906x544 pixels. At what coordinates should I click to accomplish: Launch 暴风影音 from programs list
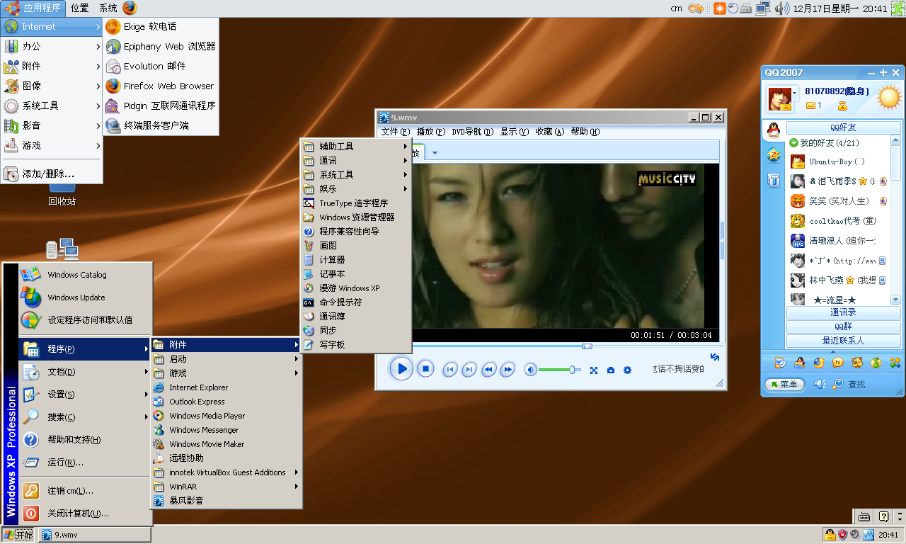pyautogui.click(x=226, y=501)
